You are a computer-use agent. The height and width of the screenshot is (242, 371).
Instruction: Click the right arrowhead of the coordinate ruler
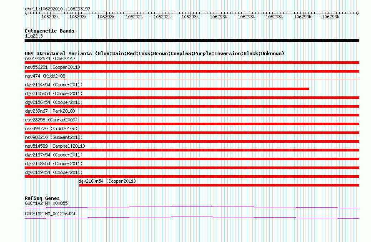click(358, 13)
